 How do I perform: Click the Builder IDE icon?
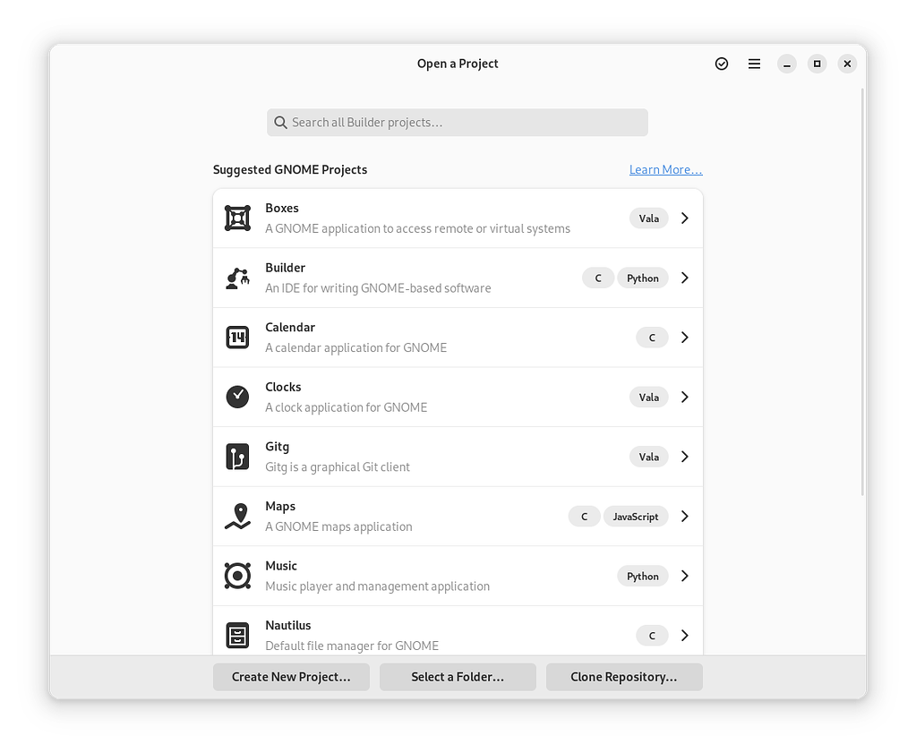click(x=236, y=278)
